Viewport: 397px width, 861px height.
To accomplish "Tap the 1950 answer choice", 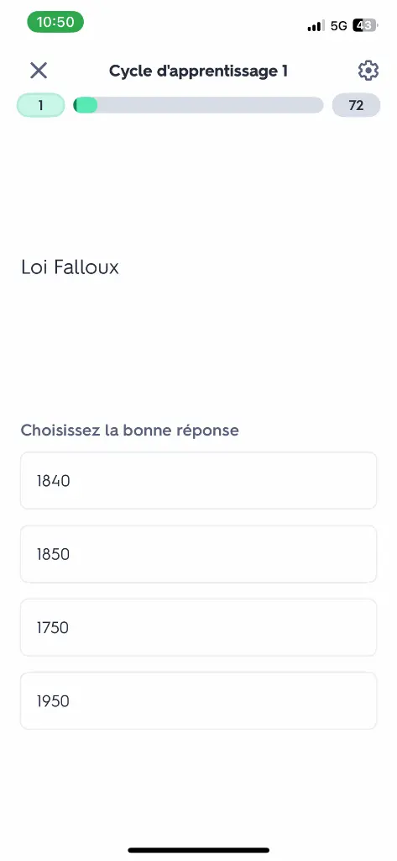I will [x=198, y=700].
